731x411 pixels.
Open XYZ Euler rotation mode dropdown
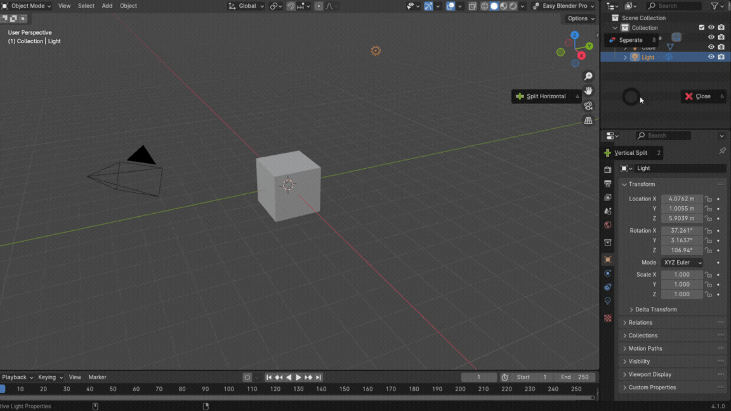point(682,263)
